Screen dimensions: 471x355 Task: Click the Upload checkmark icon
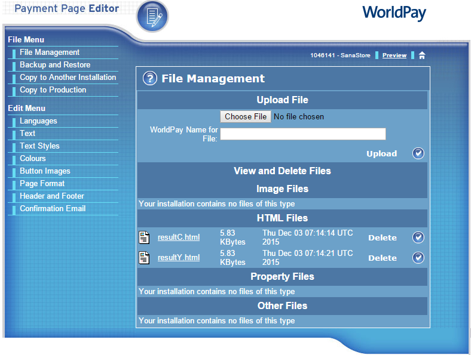click(x=418, y=153)
